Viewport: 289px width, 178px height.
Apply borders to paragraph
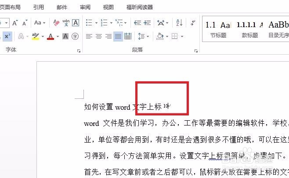pos(174,36)
